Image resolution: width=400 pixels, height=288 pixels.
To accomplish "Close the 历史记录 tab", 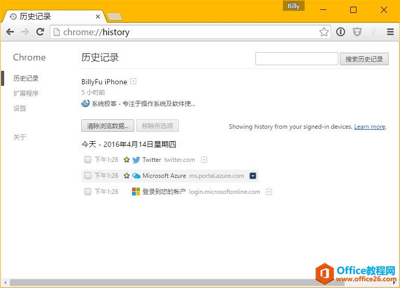I will (98, 17).
